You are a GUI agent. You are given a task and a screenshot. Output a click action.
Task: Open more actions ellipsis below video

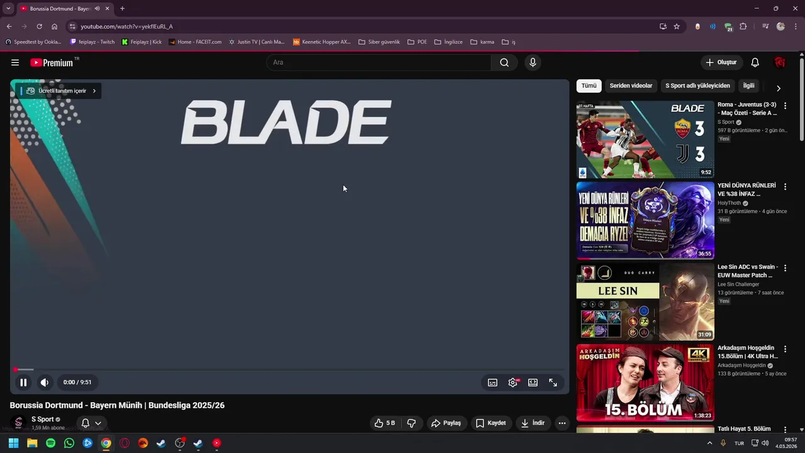[562, 423]
